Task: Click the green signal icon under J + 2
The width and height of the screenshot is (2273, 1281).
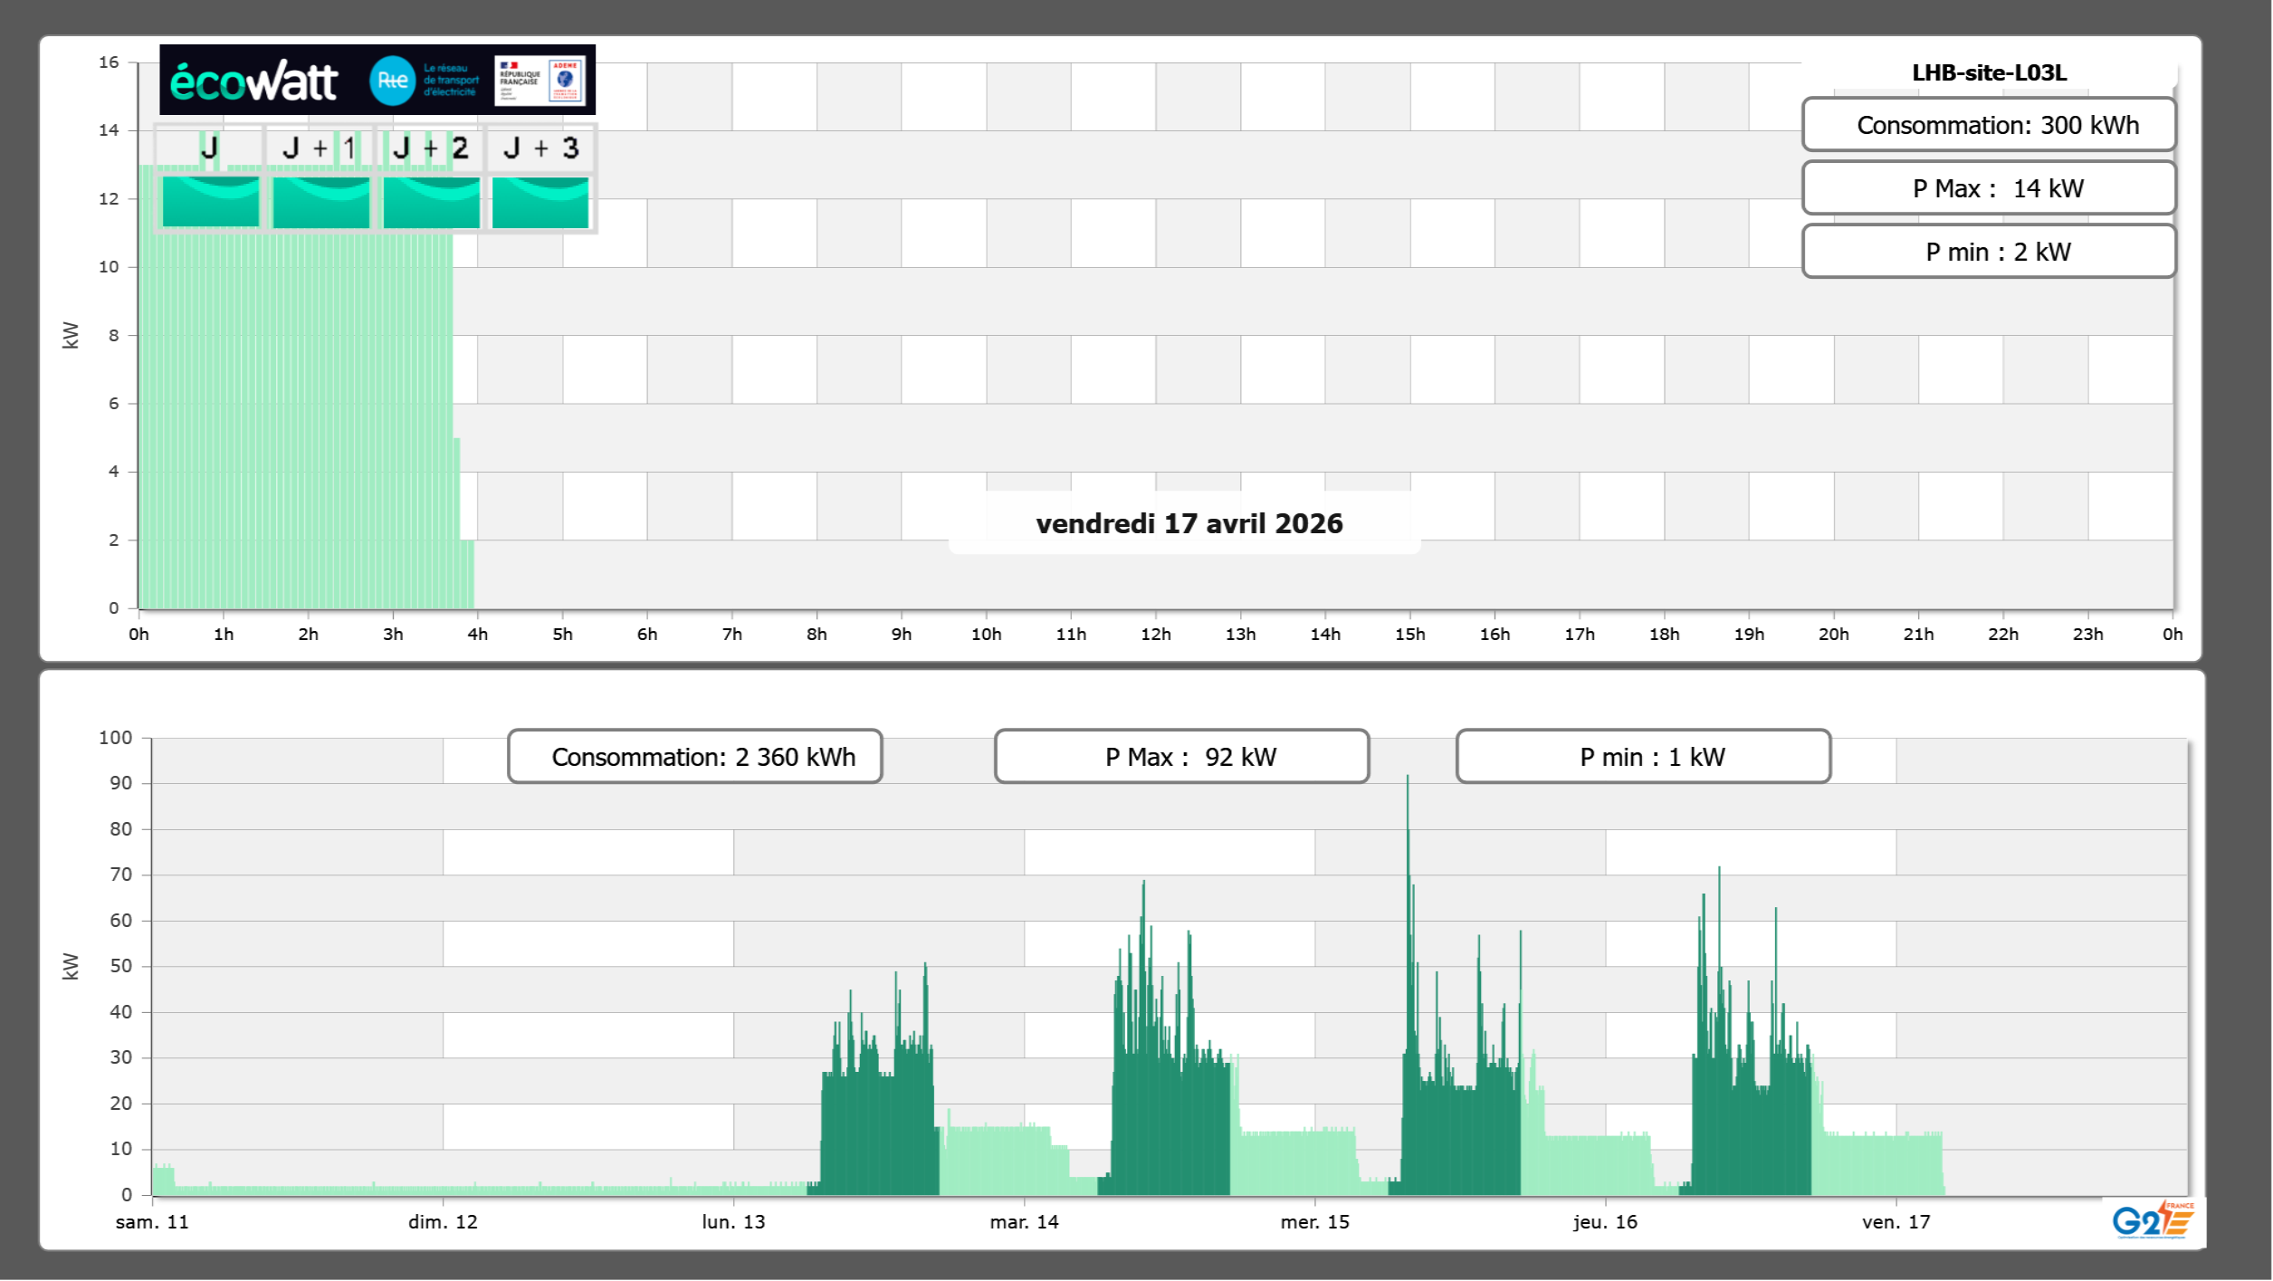Action: coord(431,202)
